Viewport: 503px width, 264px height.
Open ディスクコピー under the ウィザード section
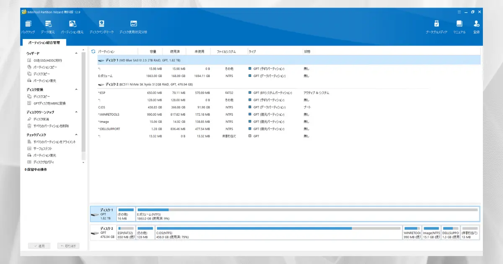tap(39, 74)
